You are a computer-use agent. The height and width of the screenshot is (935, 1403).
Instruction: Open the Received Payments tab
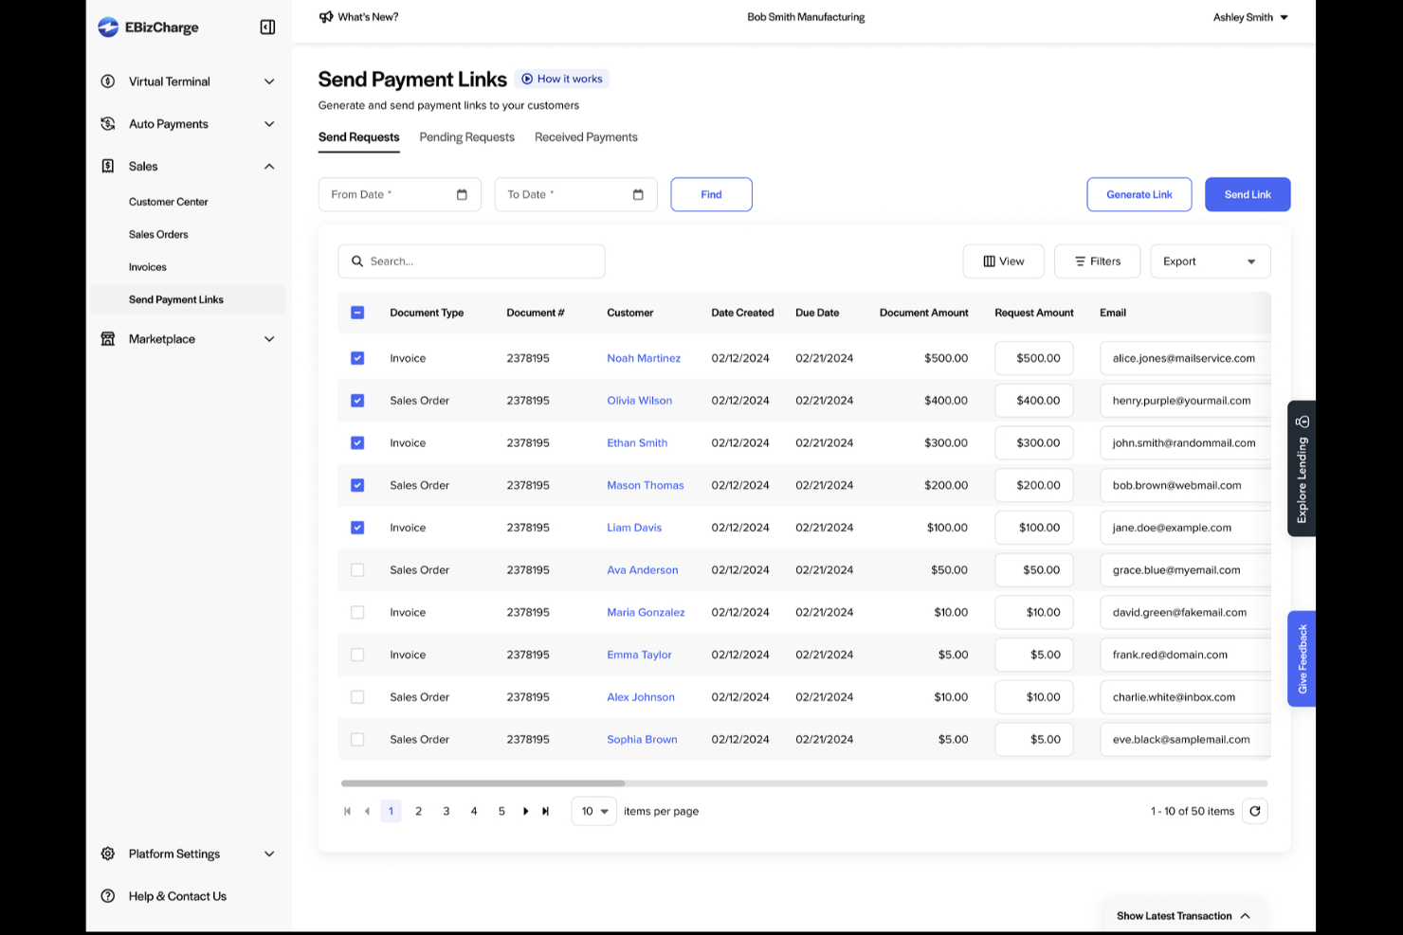click(x=585, y=136)
